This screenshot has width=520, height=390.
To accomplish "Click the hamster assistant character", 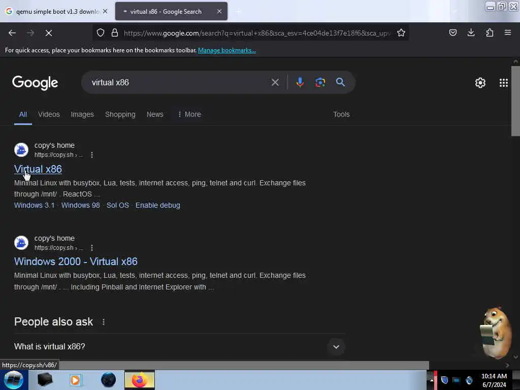I will (496, 333).
